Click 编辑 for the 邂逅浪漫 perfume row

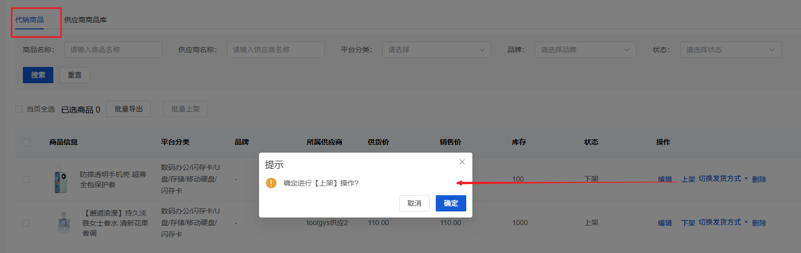(x=665, y=223)
